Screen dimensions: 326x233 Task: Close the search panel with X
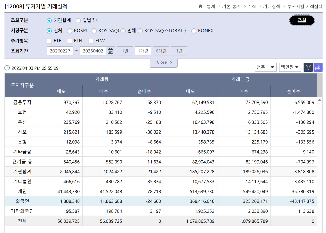click(171, 62)
